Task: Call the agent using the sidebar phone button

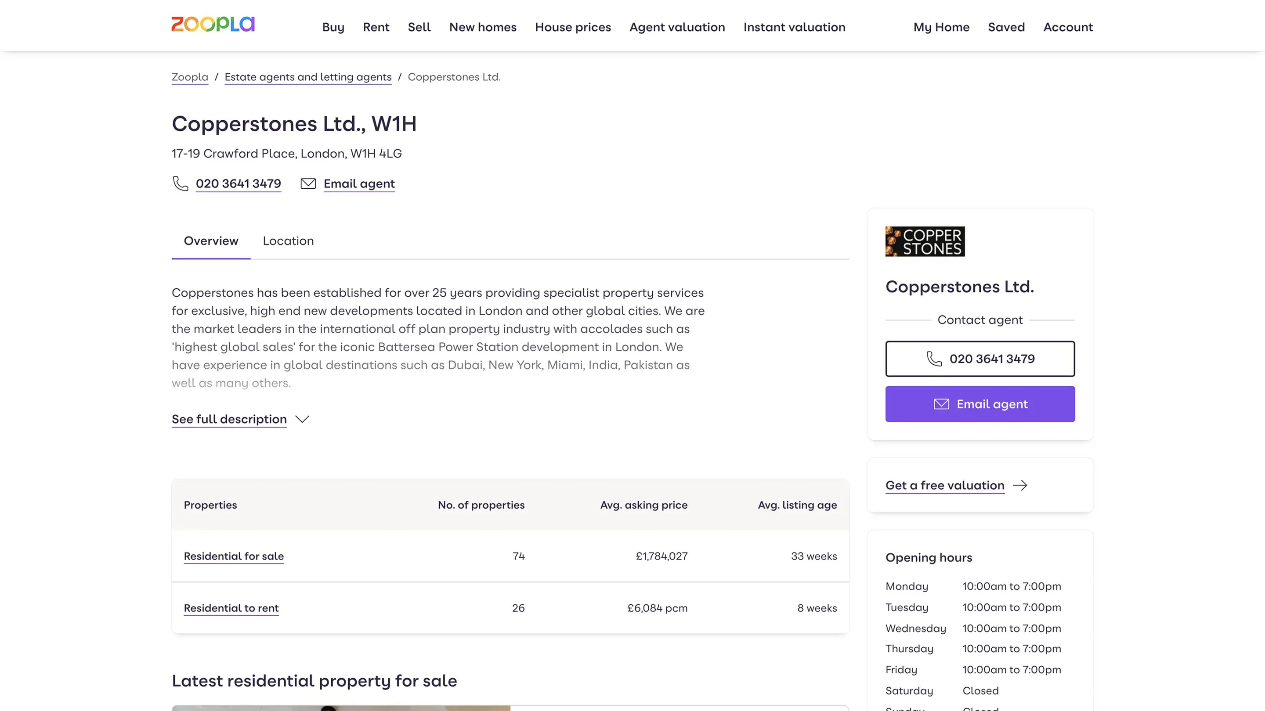Action: click(979, 359)
